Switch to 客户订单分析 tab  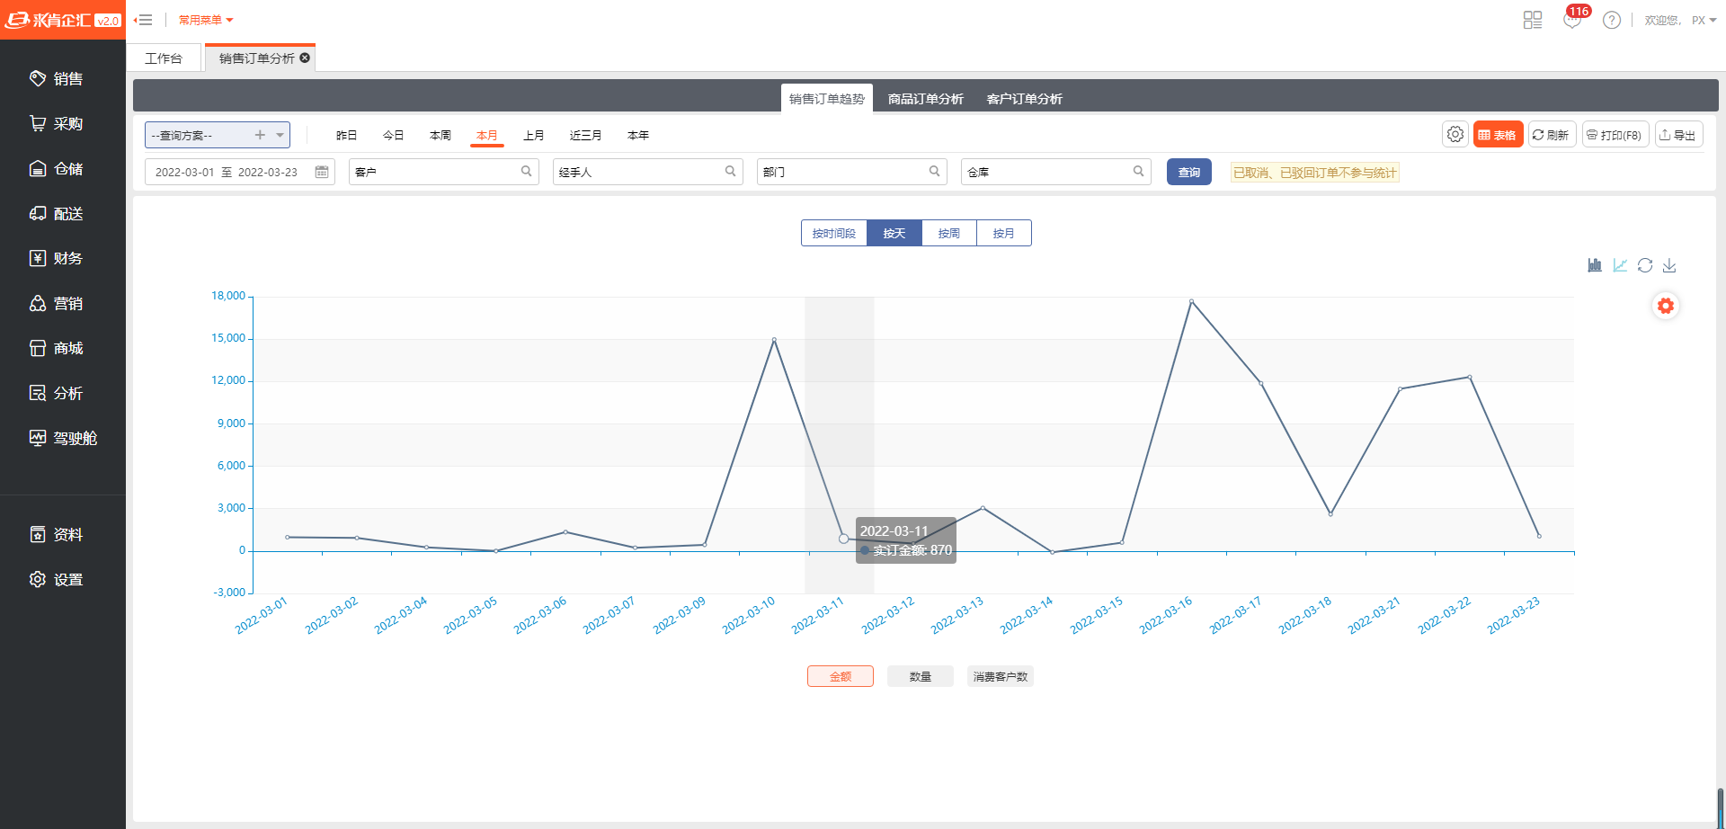point(1024,99)
